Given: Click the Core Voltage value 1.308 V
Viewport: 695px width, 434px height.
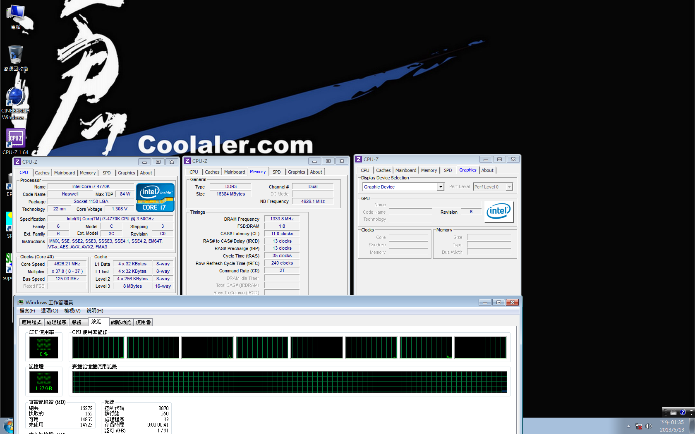Looking at the screenshot, I should coord(120,209).
